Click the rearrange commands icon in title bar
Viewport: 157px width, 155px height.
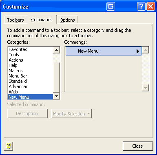click(x=111, y=7)
